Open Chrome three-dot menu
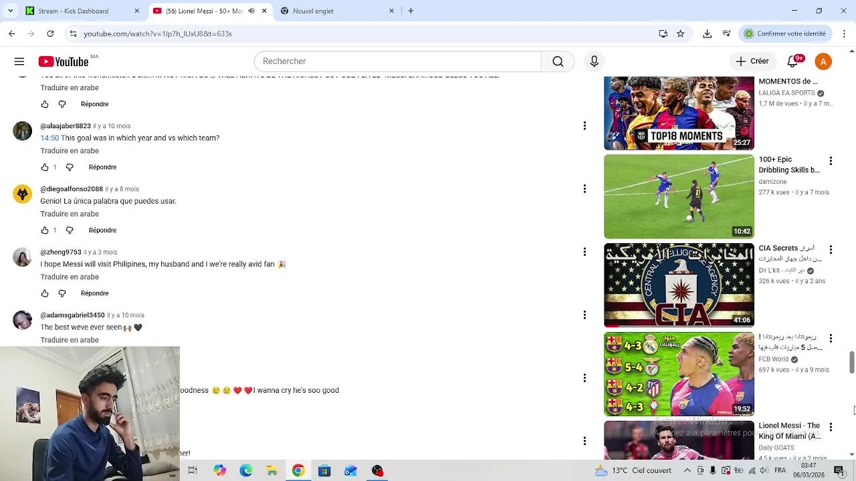 (x=844, y=33)
